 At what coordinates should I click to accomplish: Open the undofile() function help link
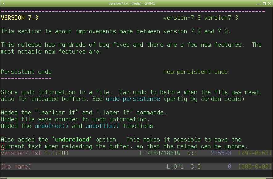coord(102,126)
